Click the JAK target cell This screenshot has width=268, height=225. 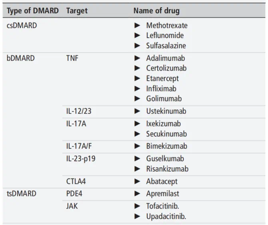72,206
